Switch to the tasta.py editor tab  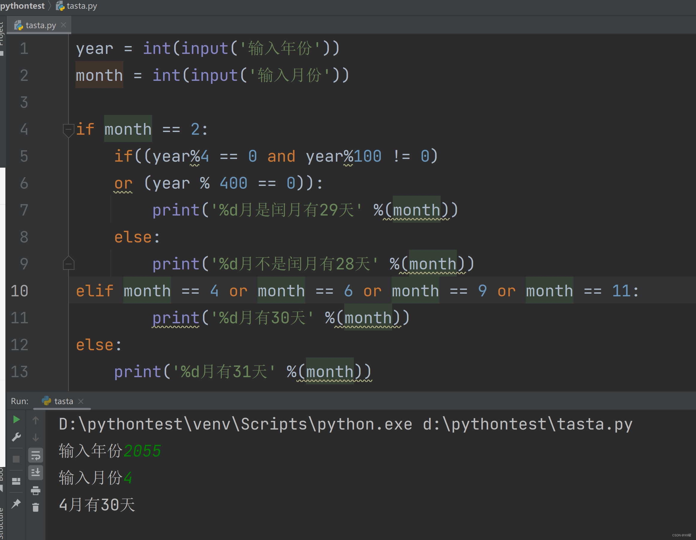[40, 25]
